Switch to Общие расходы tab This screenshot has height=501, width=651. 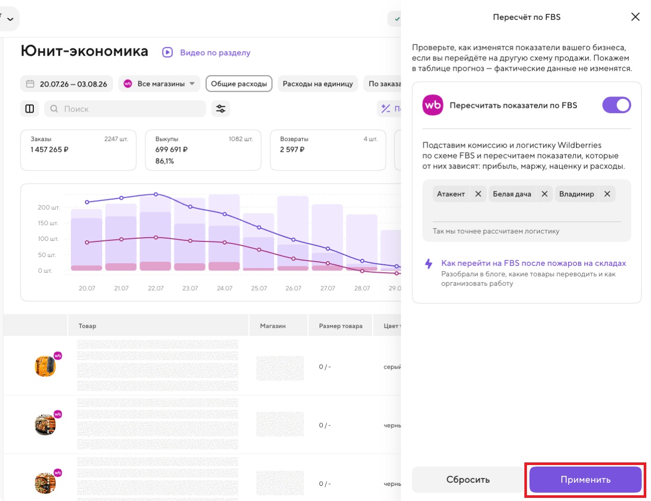click(239, 83)
